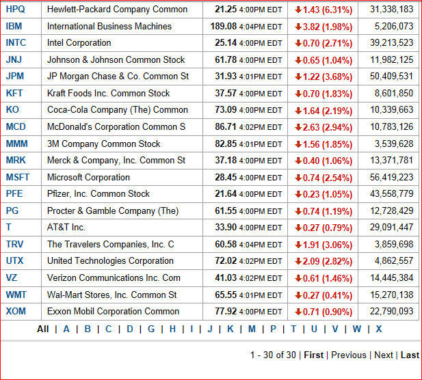Open the JNJ ticker symbol
422x380 pixels.
coord(14,59)
